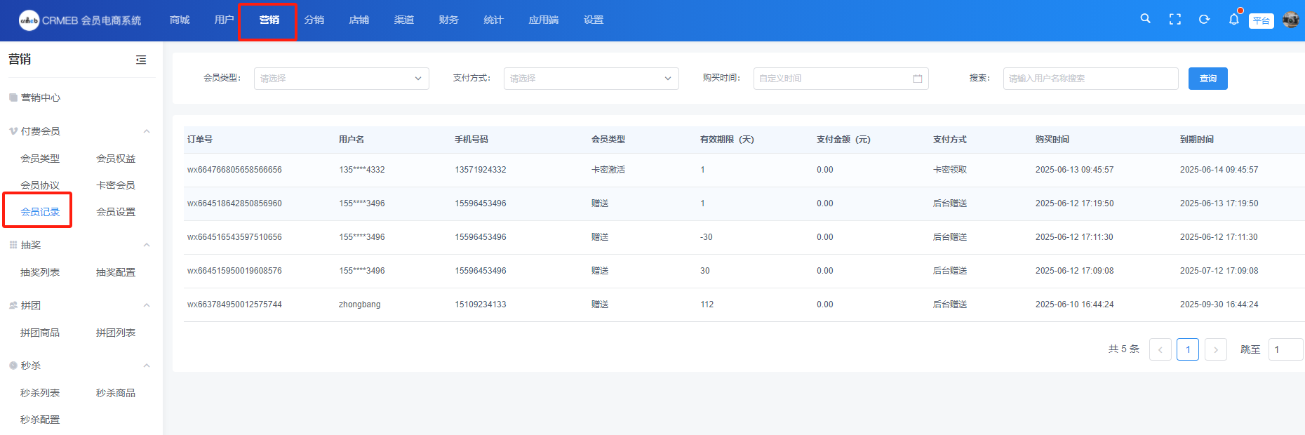Open 会员设置 sidebar link
Screen dimensions: 1305x435
coord(116,212)
